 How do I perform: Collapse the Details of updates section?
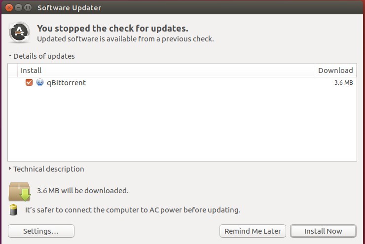[10, 56]
